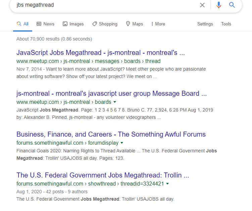252x211 pixels.
Task: Click the meetup.com thread breadcrumb URL
Action: [x=88, y=61]
